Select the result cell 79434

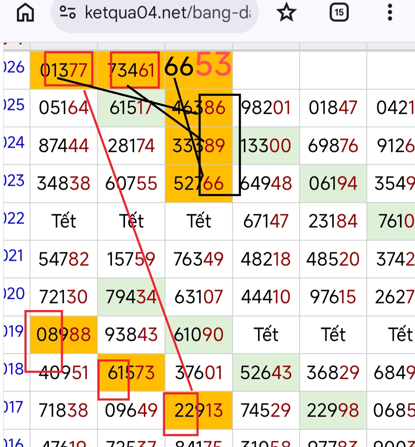coord(131,297)
